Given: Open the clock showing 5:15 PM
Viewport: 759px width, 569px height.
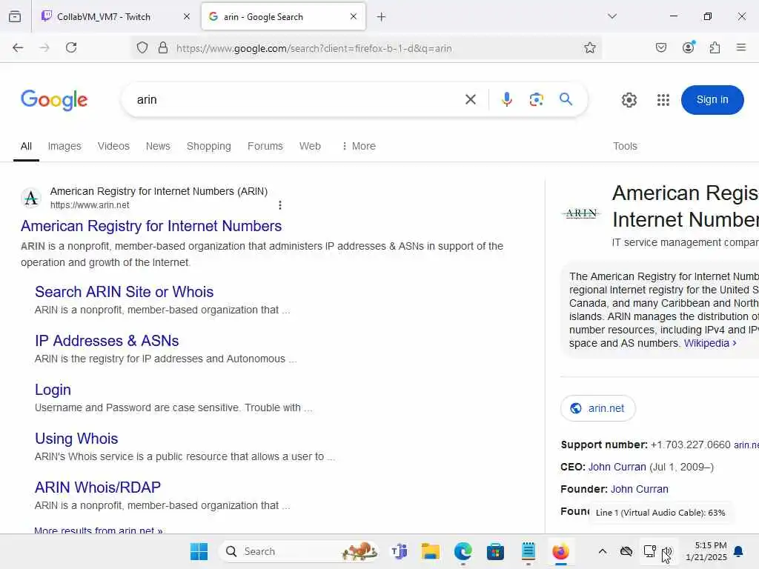Looking at the screenshot, I should (x=706, y=551).
